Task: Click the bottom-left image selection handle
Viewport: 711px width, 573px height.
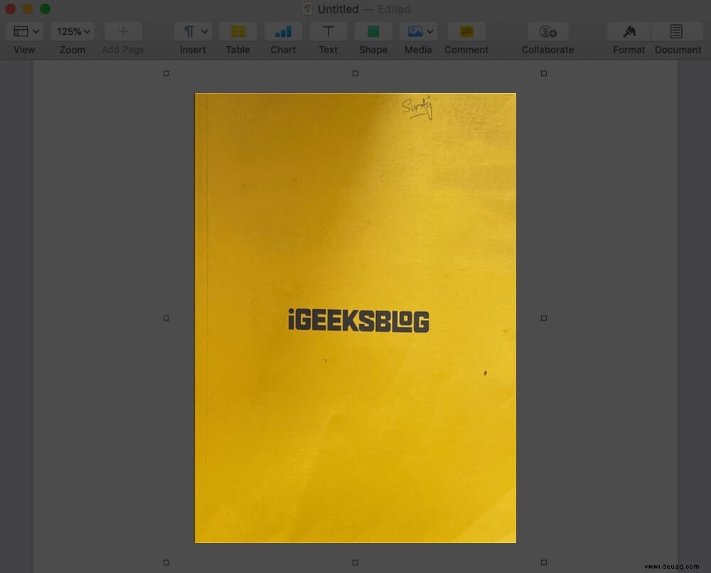Action: (x=166, y=562)
